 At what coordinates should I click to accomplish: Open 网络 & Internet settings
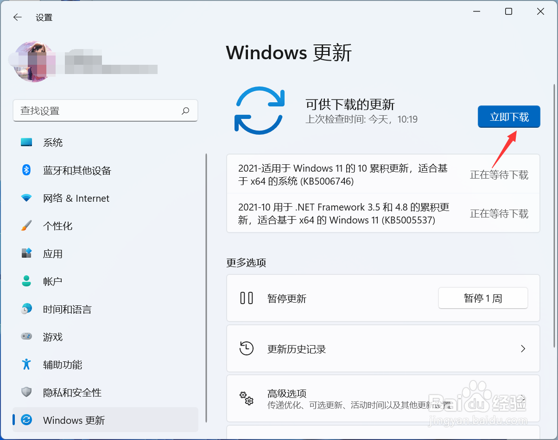pyautogui.click(x=105, y=198)
